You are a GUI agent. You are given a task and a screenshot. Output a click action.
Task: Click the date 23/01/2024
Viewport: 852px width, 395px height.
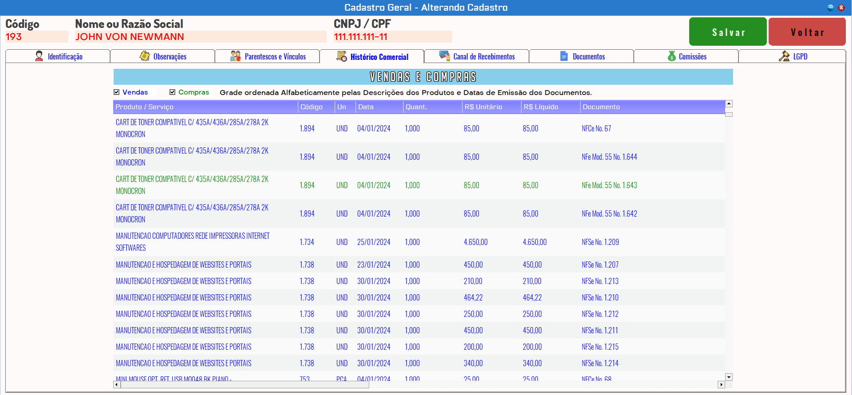[374, 265]
